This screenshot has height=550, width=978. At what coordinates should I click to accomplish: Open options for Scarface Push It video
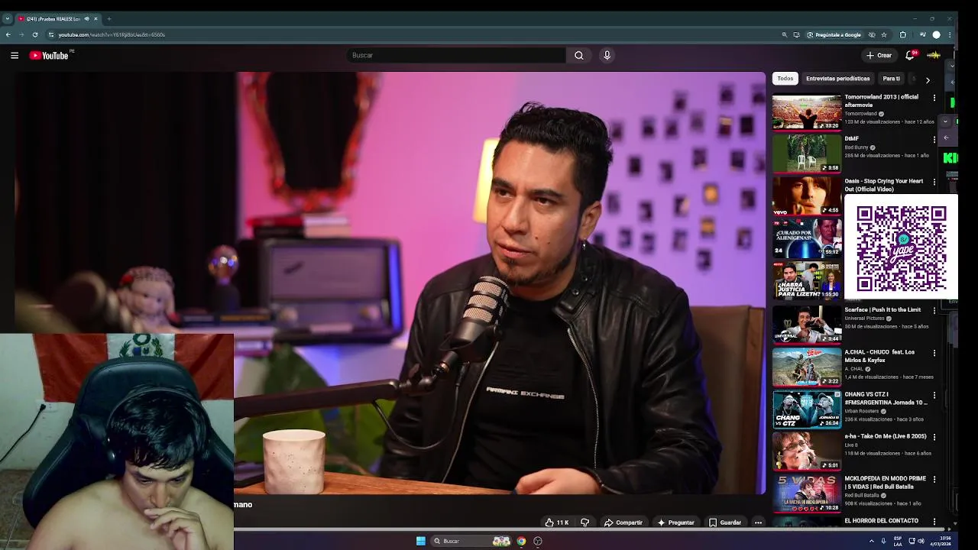(934, 311)
